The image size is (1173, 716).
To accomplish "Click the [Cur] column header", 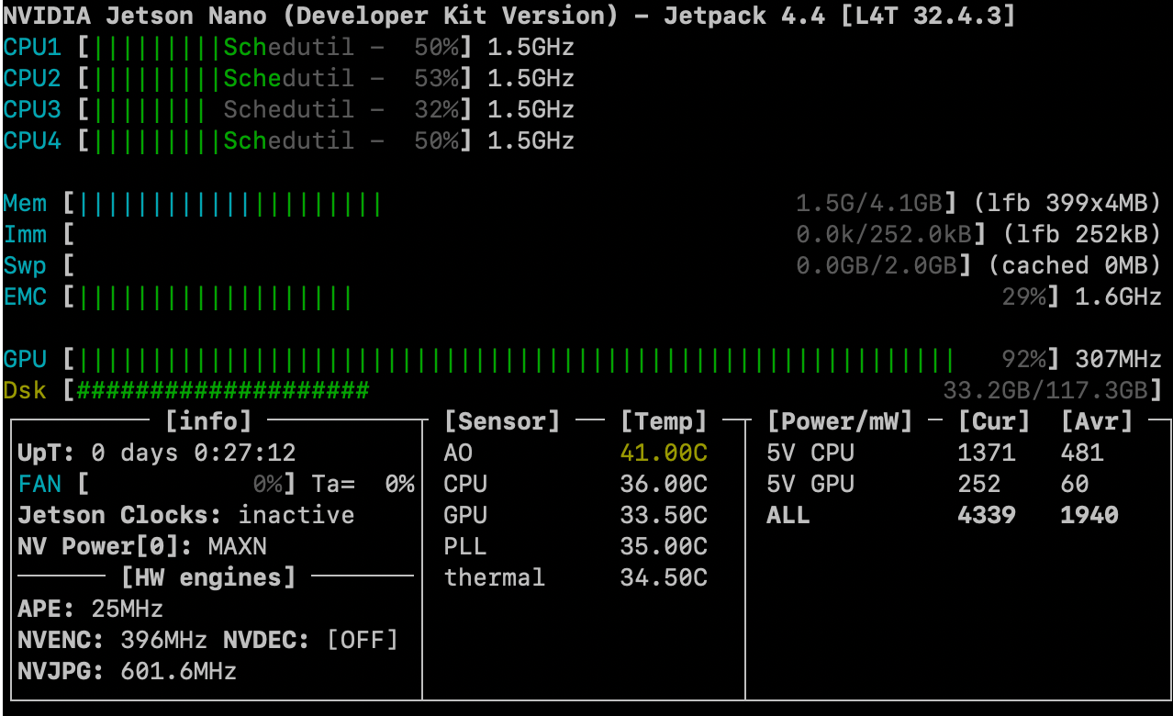I will click(994, 421).
